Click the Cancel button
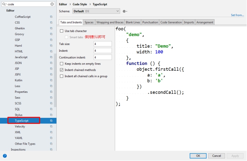The width and height of the screenshot is (247, 161). click(x=216, y=156)
